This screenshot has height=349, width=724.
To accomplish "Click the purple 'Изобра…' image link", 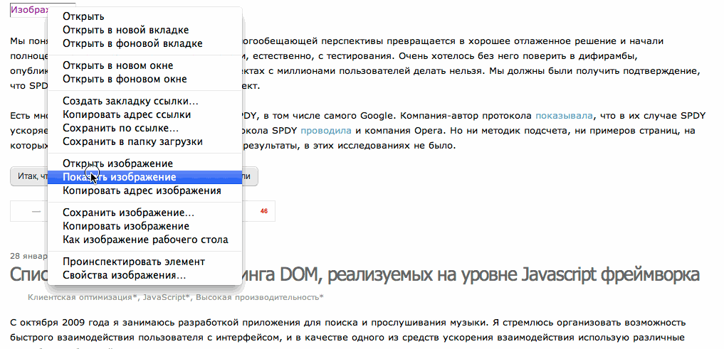I will click(x=28, y=10).
